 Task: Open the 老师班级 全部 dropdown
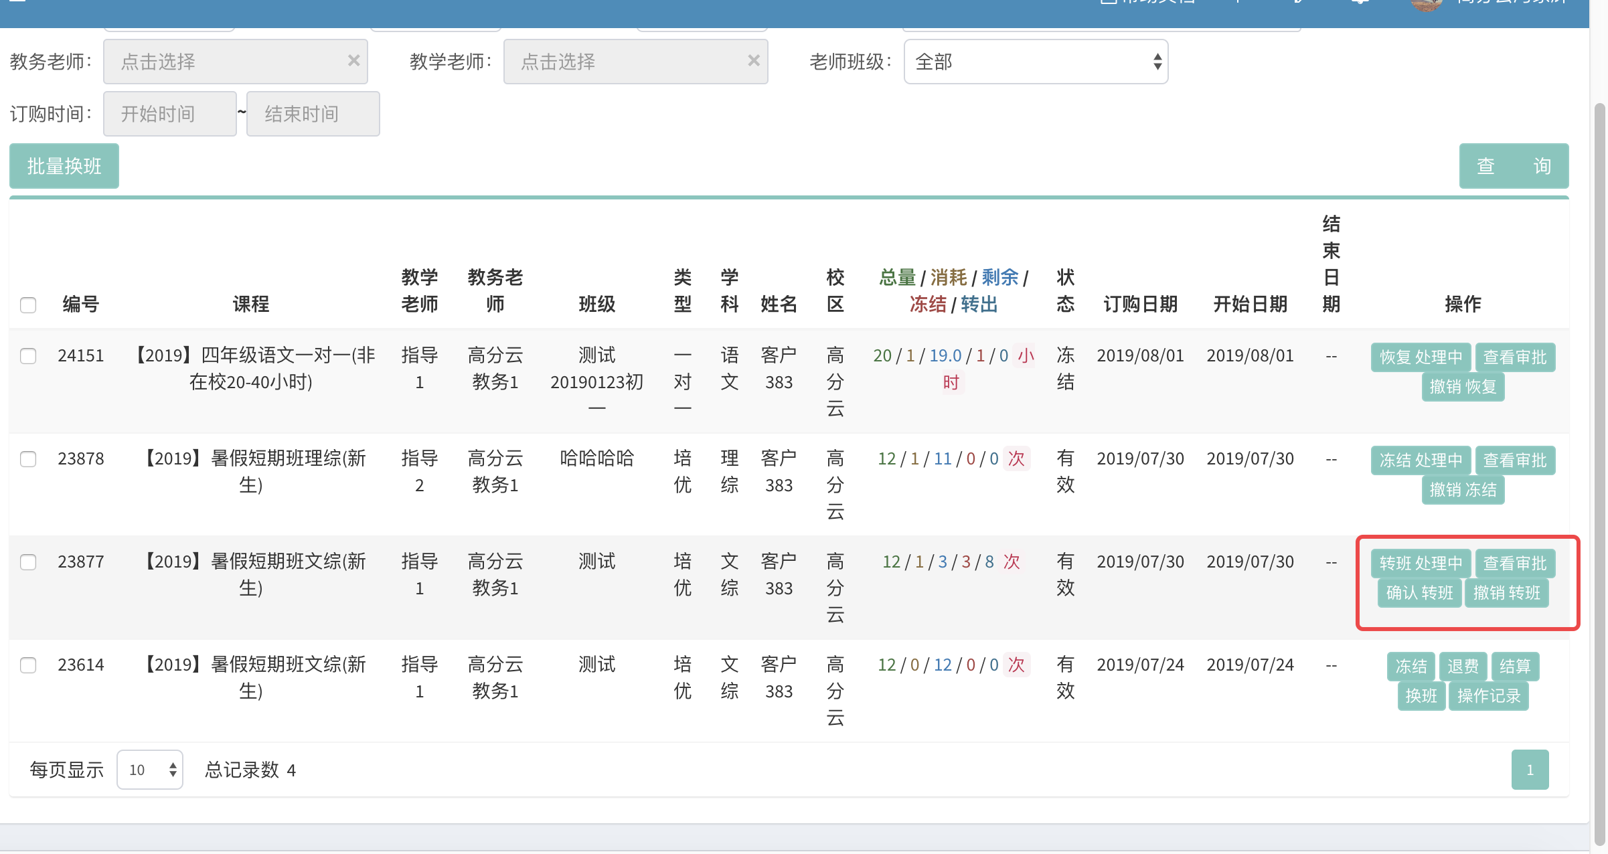(1035, 62)
